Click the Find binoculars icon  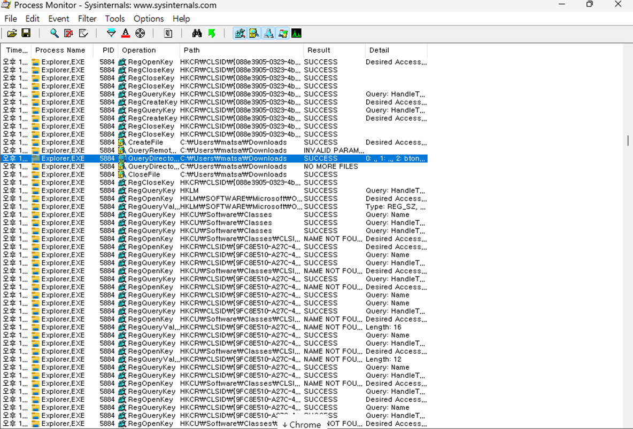[x=197, y=34]
